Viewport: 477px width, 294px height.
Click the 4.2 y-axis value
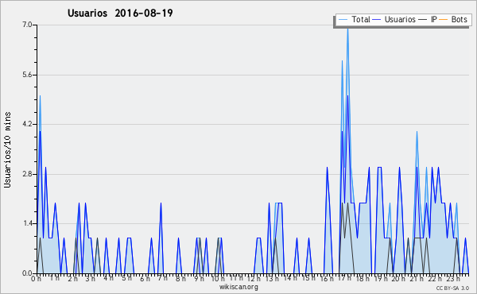coord(27,124)
